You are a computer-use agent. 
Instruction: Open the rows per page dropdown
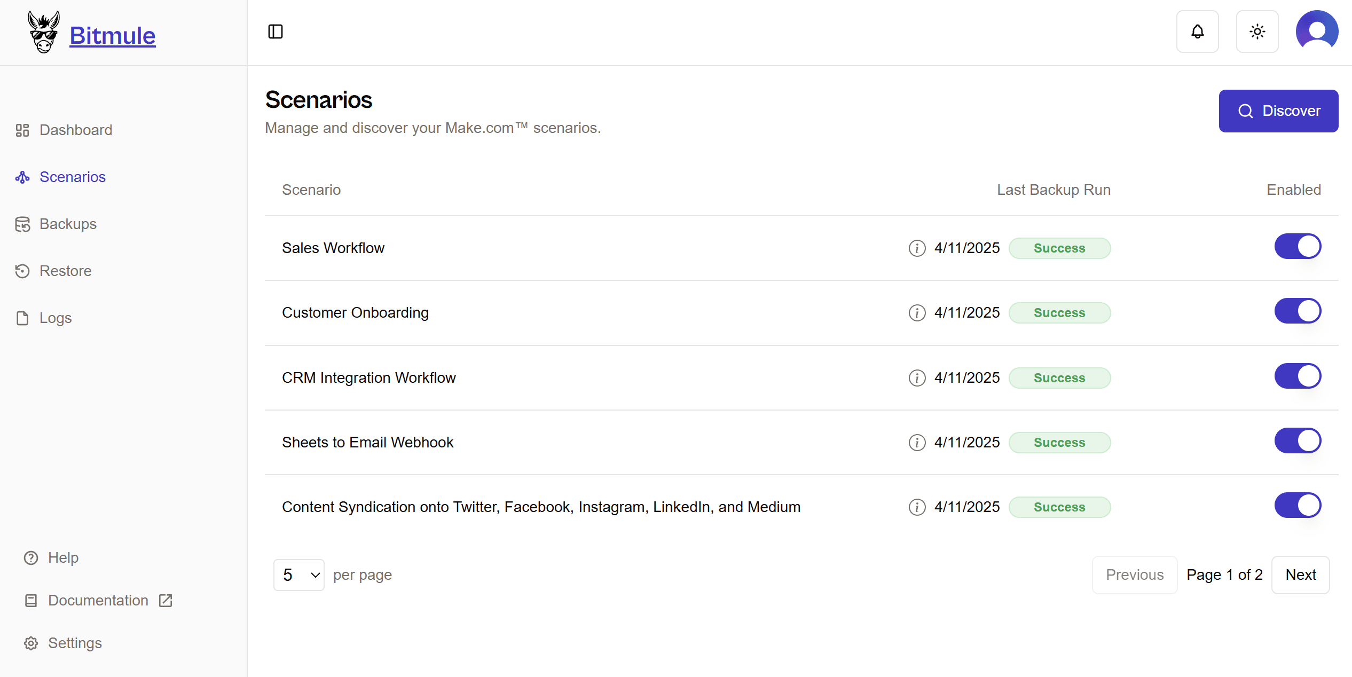[299, 575]
